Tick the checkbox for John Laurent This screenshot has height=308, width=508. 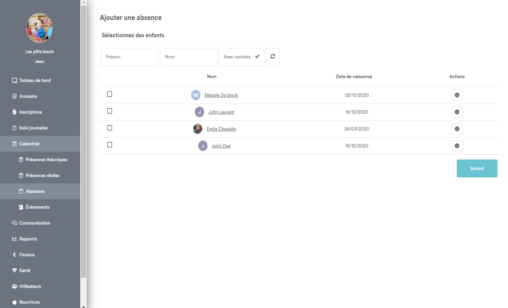110,111
